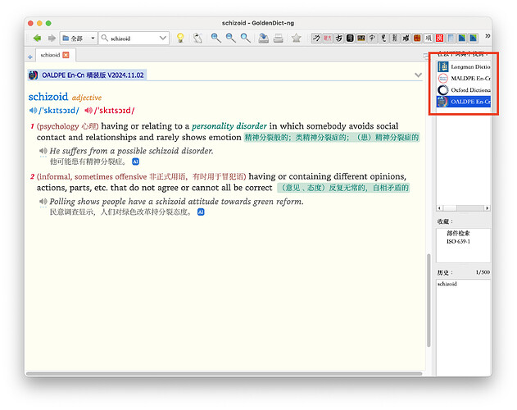Select MALDPE En-Cn in the sidebar list
Image resolution: width=517 pixels, height=410 pixels.
[x=464, y=78]
